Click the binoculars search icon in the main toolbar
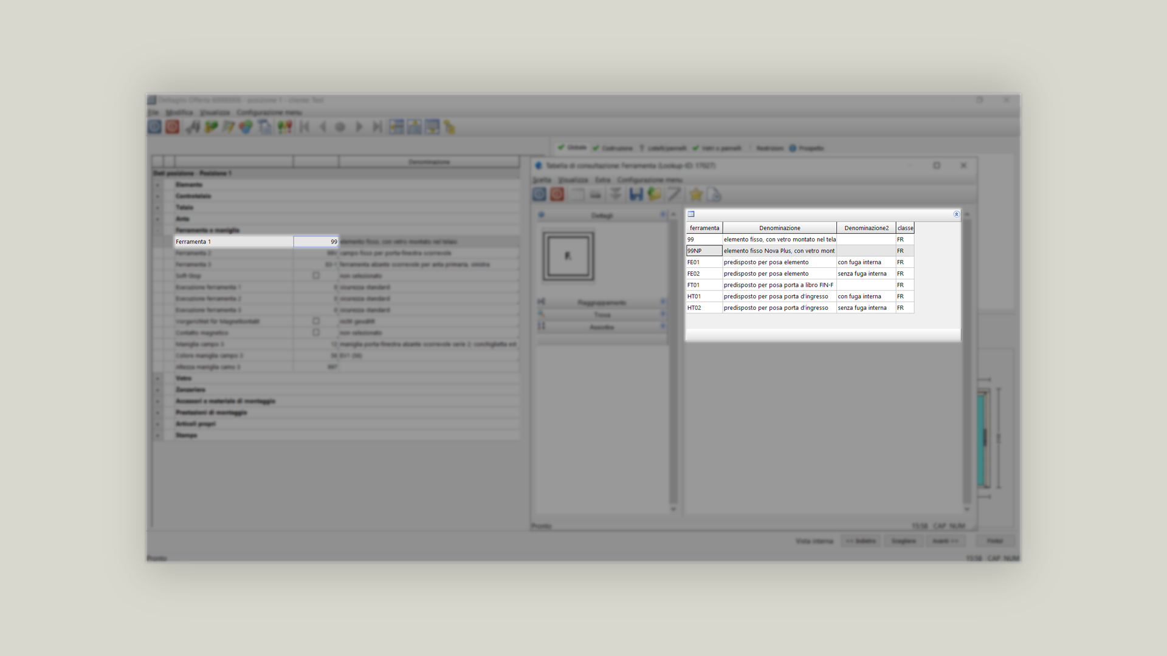1167x656 pixels. [193, 127]
